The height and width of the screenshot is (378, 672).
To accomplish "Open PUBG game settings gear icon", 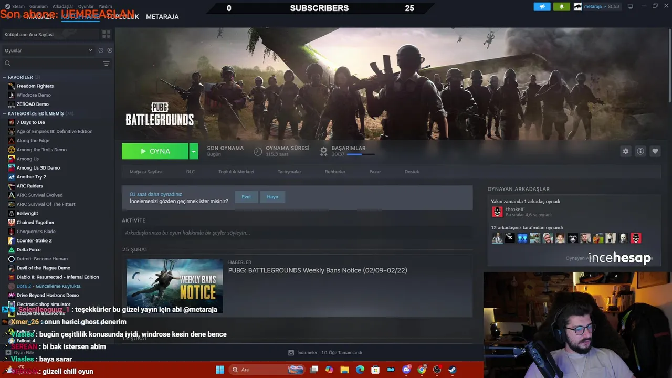I will click(625, 151).
